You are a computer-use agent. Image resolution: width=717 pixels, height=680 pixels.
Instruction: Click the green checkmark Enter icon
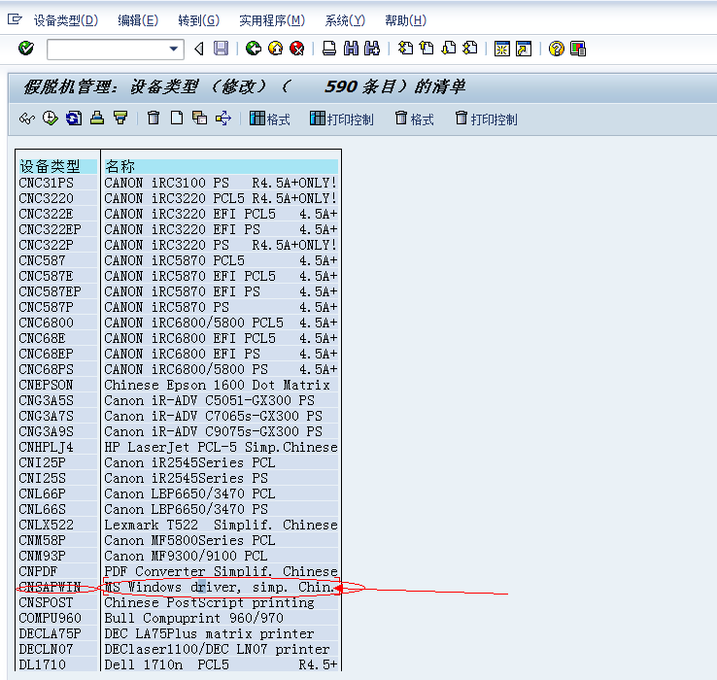click(x=26, y=48)
